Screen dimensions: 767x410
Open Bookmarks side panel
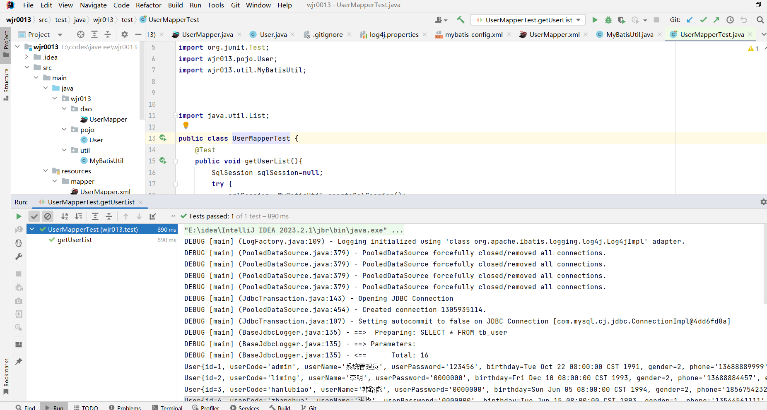[x=6, y=376]
